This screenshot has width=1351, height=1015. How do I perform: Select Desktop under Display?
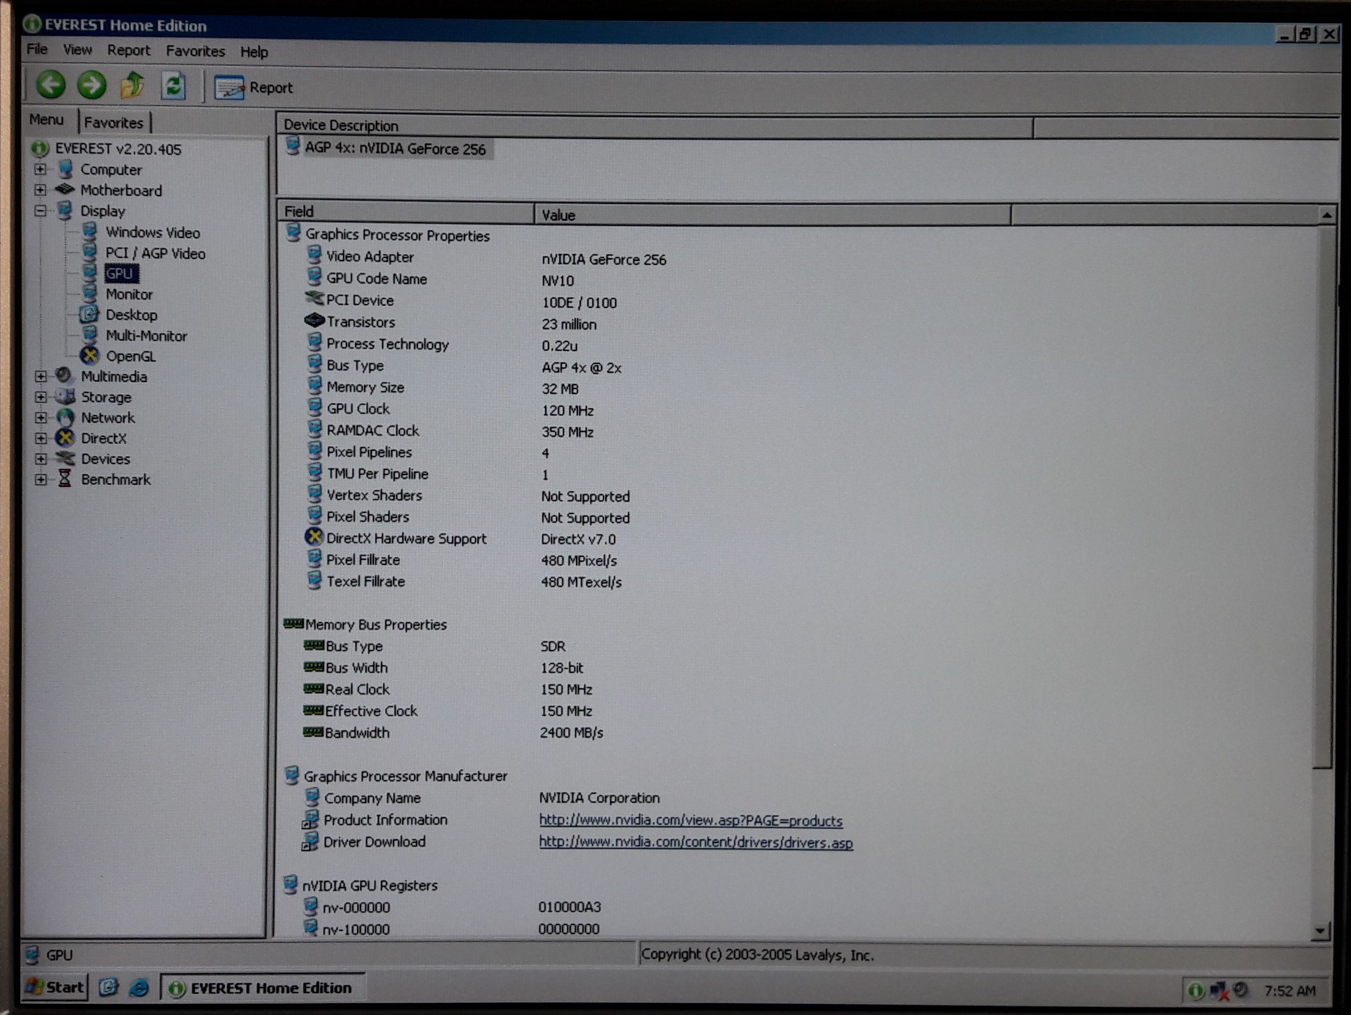click(x=131, y=315)
